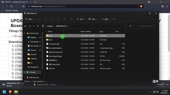Select Storage (D:) drive in sidebar
170x95 pixels.
click(x=35, y=67)
